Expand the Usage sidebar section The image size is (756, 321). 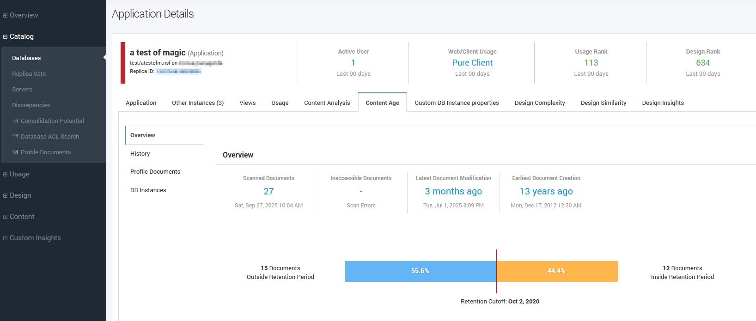[6, 175]
